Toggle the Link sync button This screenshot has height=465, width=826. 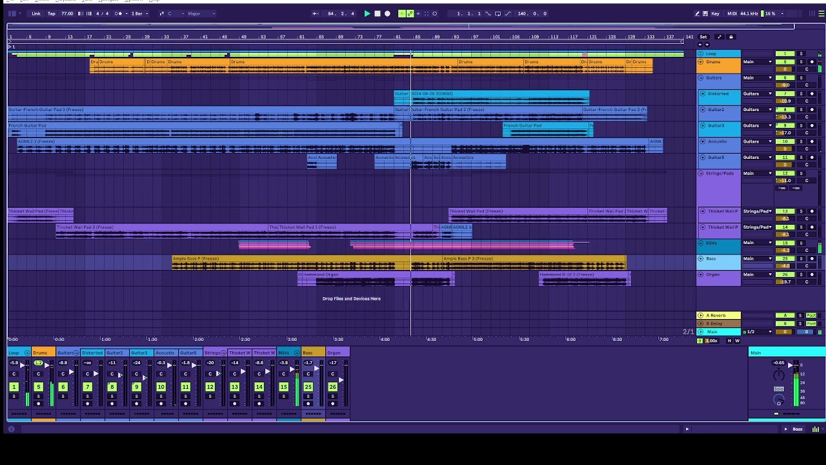click(x=36, y=14)
